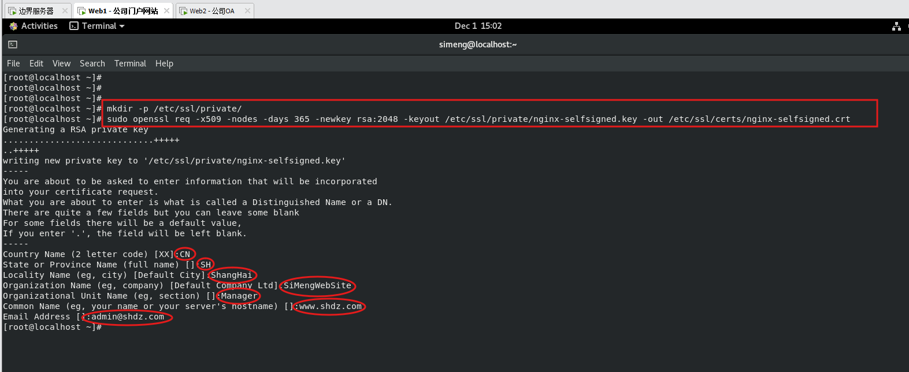Click the last root@localhost prompt line
The width and height of the screenshot is (909, 372).
52,327
